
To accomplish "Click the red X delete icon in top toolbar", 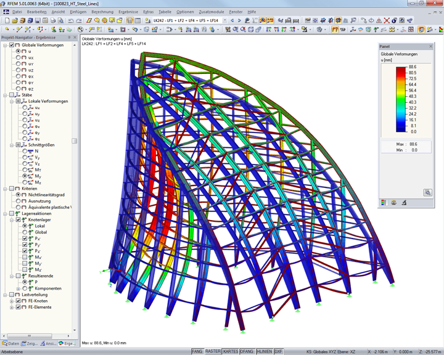I will (x=387, y=20).
